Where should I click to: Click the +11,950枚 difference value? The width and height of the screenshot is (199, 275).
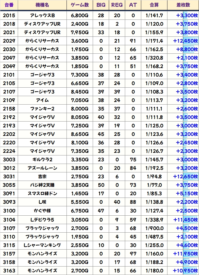(185, 254)
